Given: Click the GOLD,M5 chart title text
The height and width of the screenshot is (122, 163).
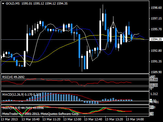Looking at the screenshot, I should click(13, 4).
